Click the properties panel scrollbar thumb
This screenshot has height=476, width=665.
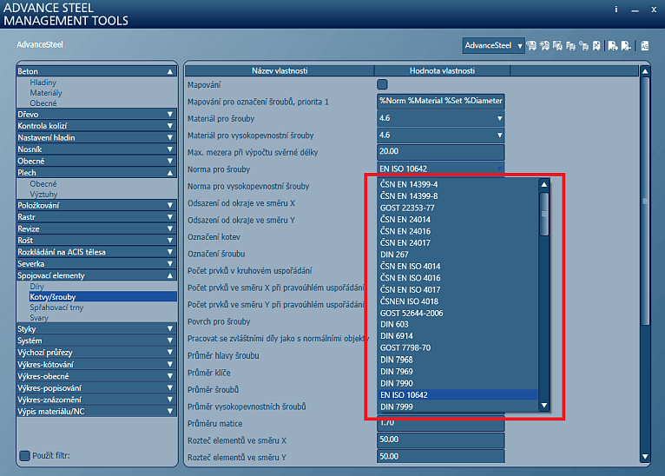coord(645,202)
